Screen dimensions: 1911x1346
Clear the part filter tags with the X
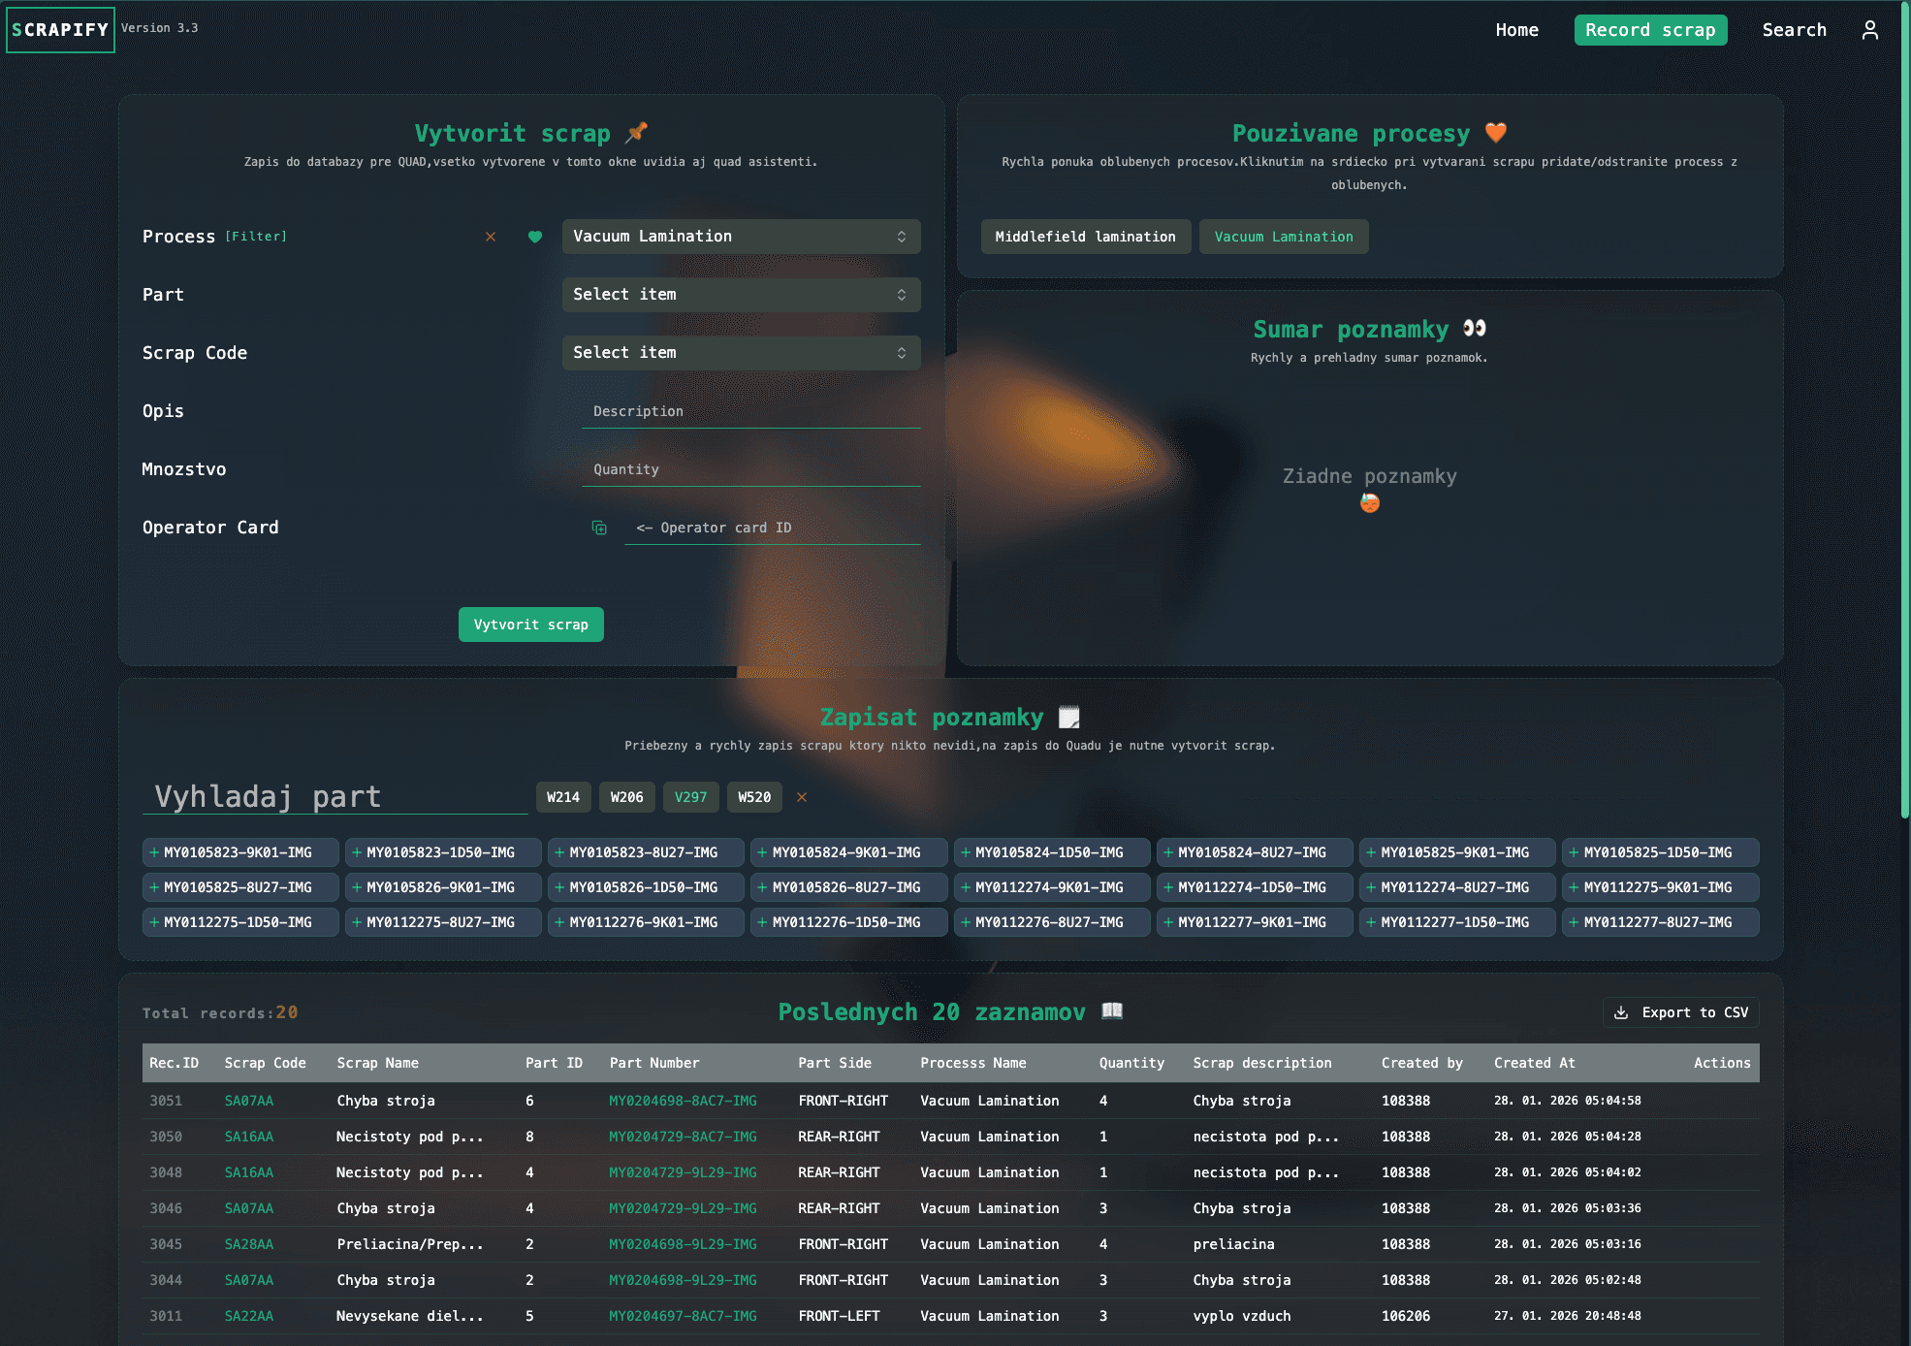pyautogui.click(x=802, y=797)
